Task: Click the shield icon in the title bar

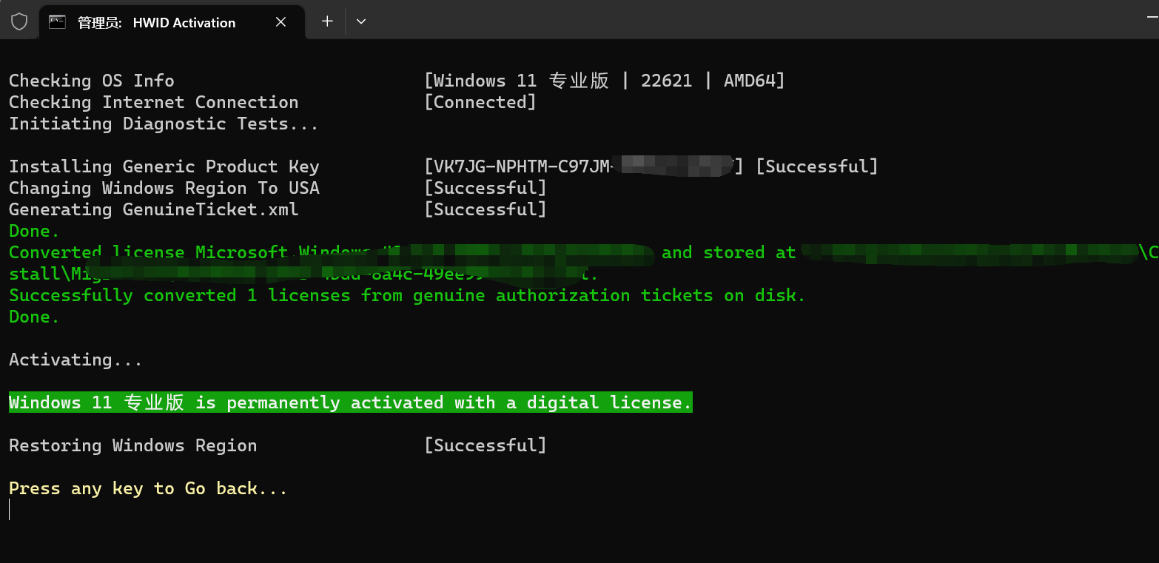Action: click(19, 21)
